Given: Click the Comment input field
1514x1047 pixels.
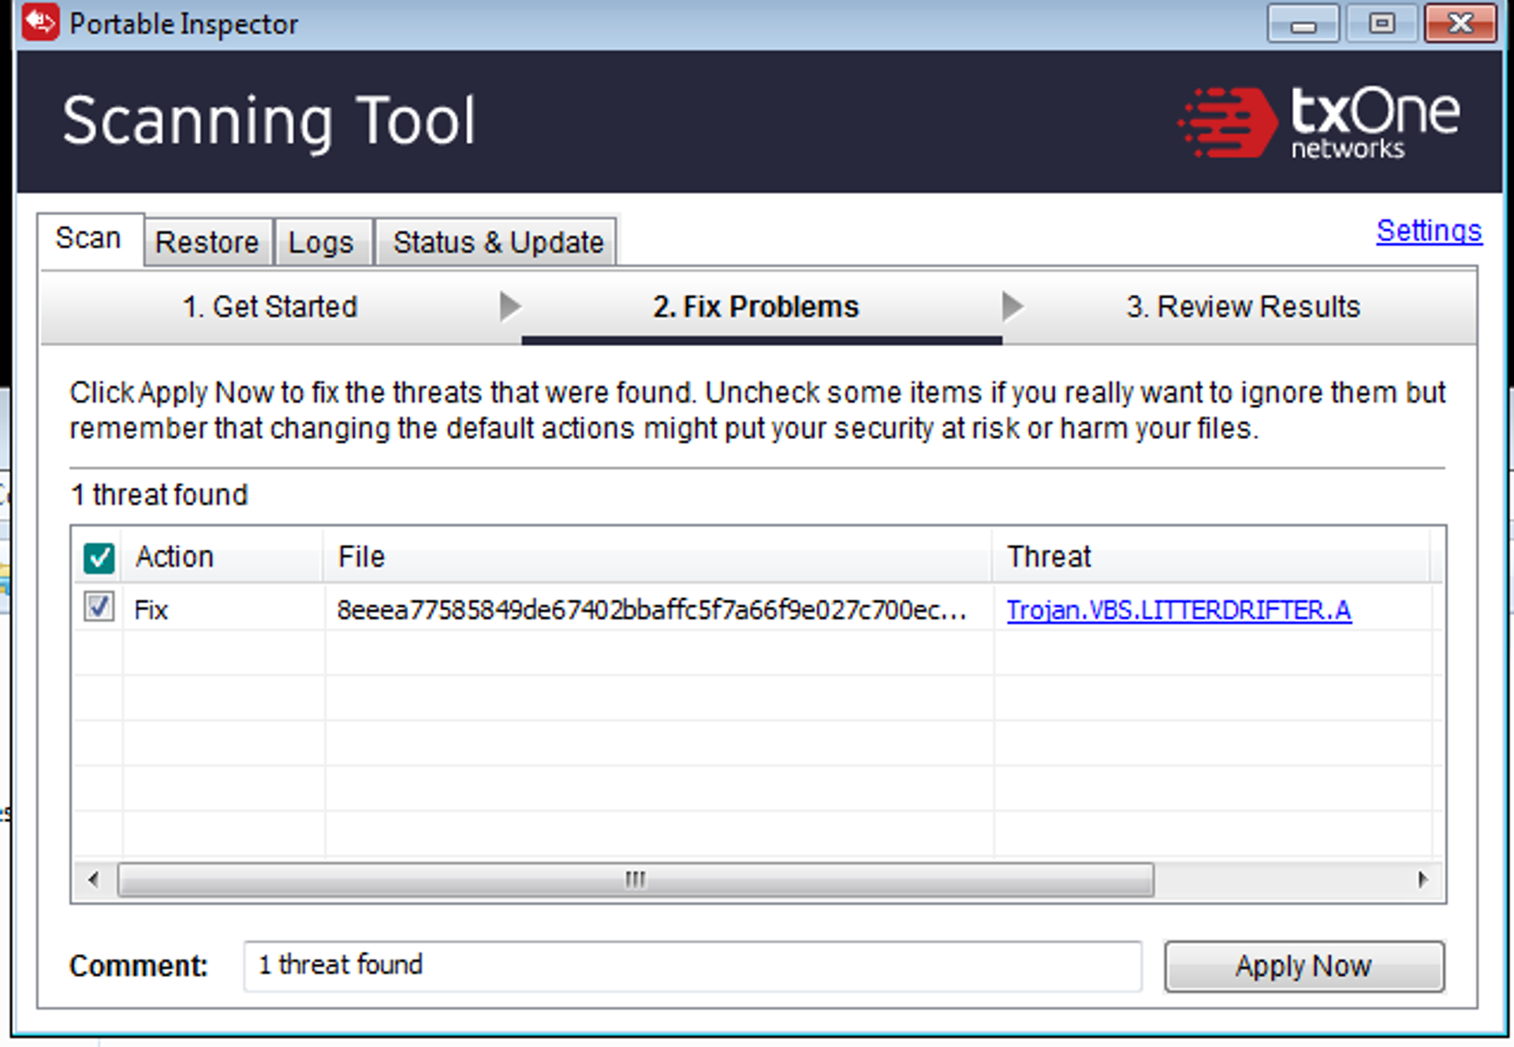Looking at the screenshot, I should (692, 965).
